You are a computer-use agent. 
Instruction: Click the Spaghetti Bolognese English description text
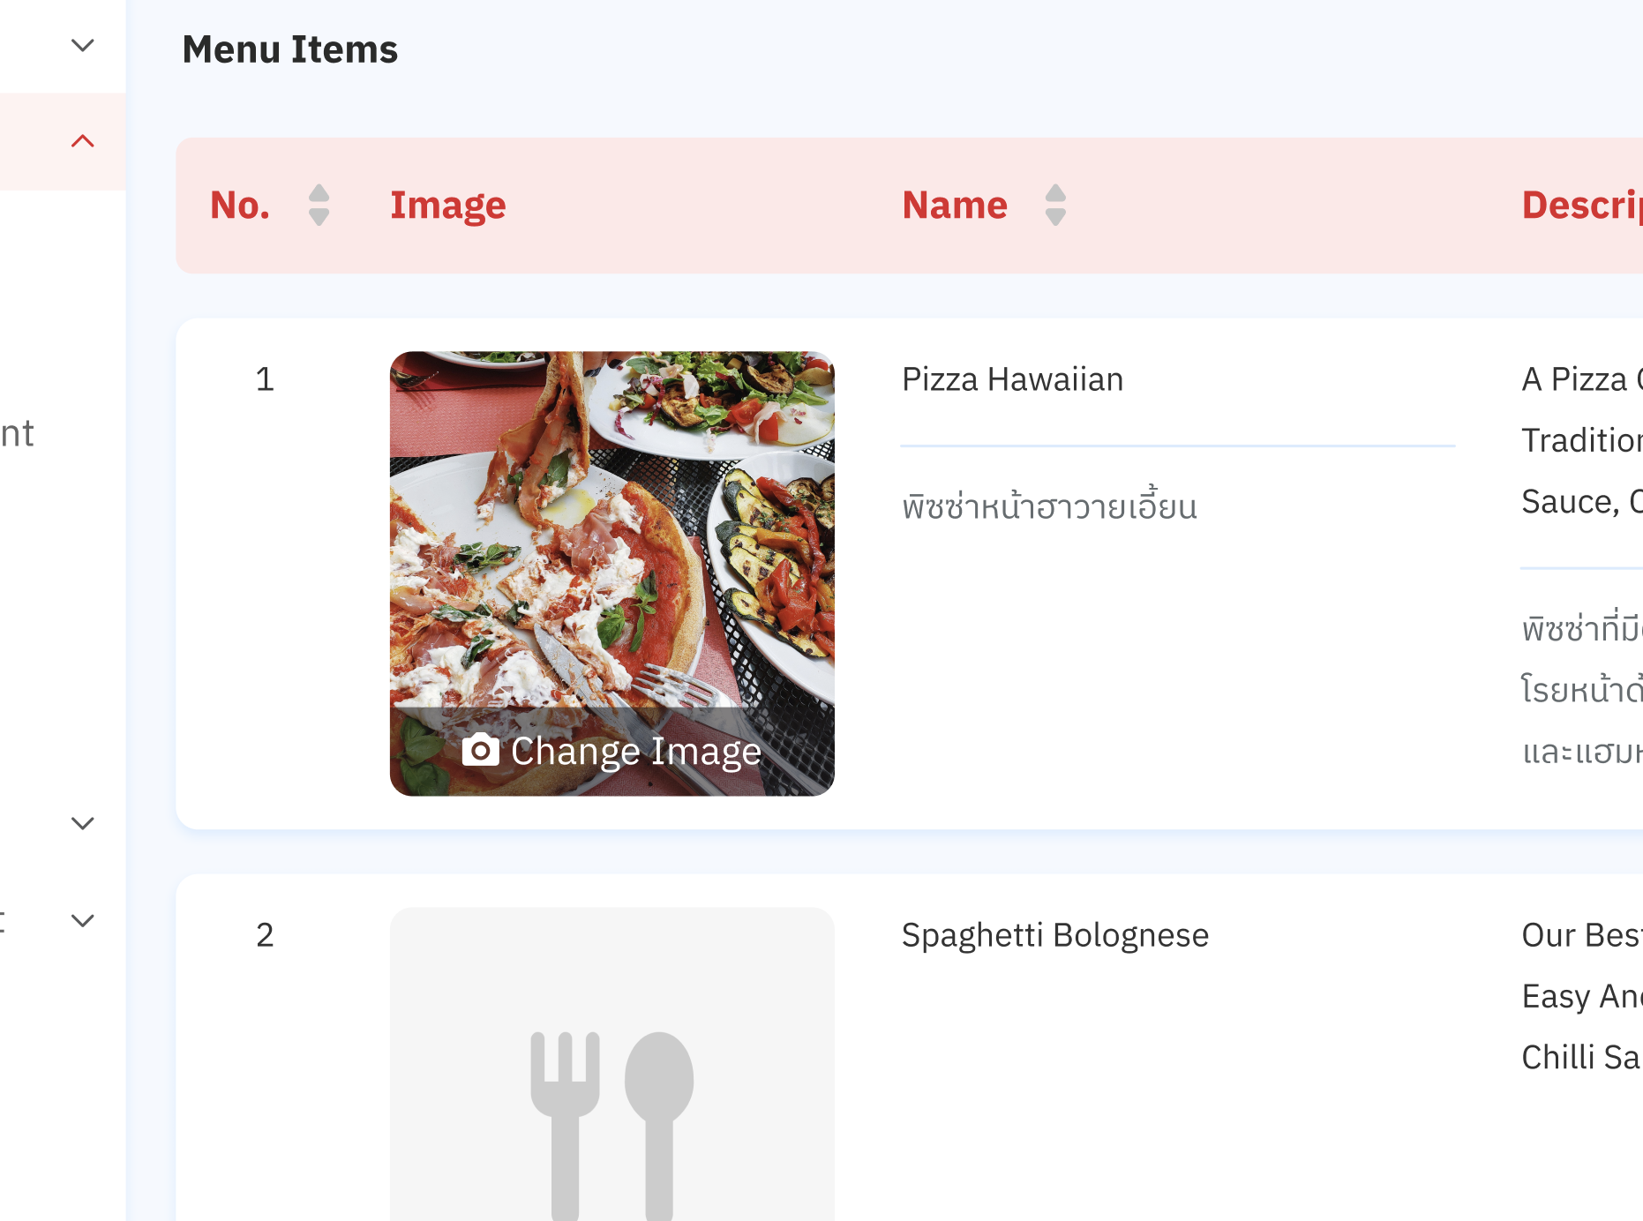point(1581,996)
